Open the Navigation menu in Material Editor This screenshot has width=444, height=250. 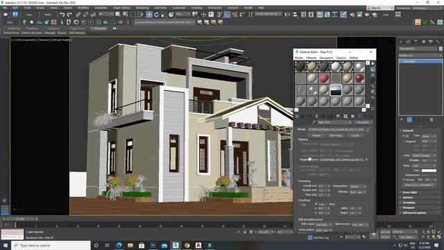click(x=326, y=58)
